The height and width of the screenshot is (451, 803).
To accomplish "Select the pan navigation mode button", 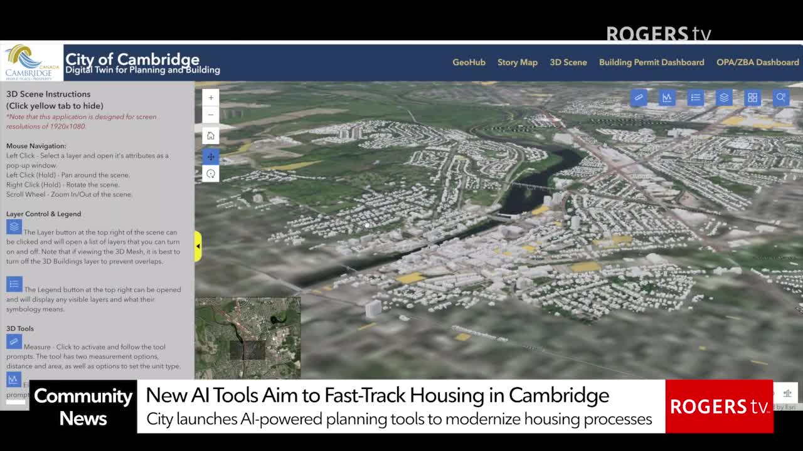I will click(211, 157).
